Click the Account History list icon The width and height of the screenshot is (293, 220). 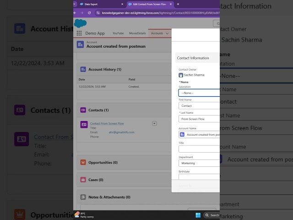click(x=83, y=69)
